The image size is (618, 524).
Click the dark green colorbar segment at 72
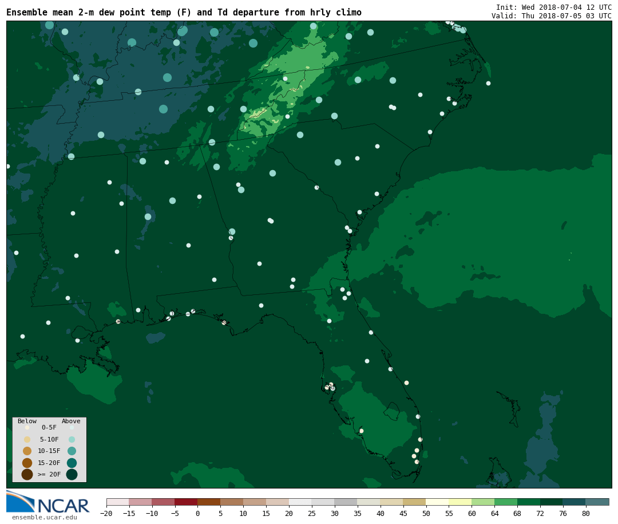[x=552, y=502]
